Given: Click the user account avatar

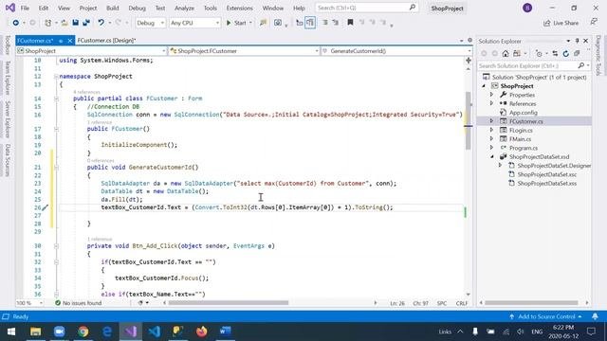Looking at the screenshot, I should coord(527,8).
